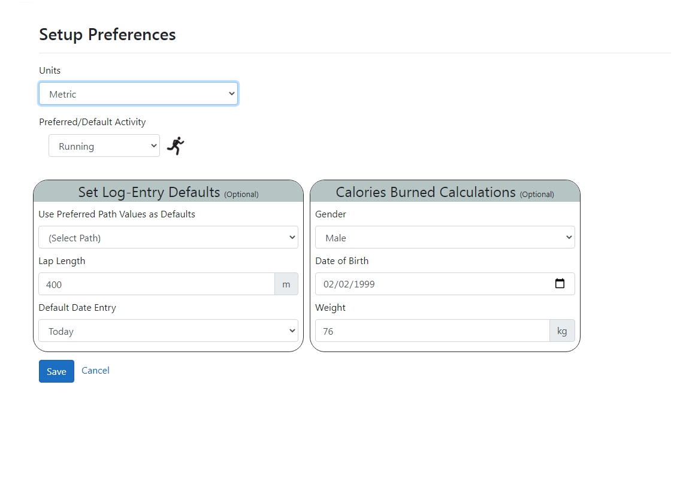The width and height of the screenshot is (683, 497).
Task: Expand the Default Date Entry dropdown
Action: point(168,331)
